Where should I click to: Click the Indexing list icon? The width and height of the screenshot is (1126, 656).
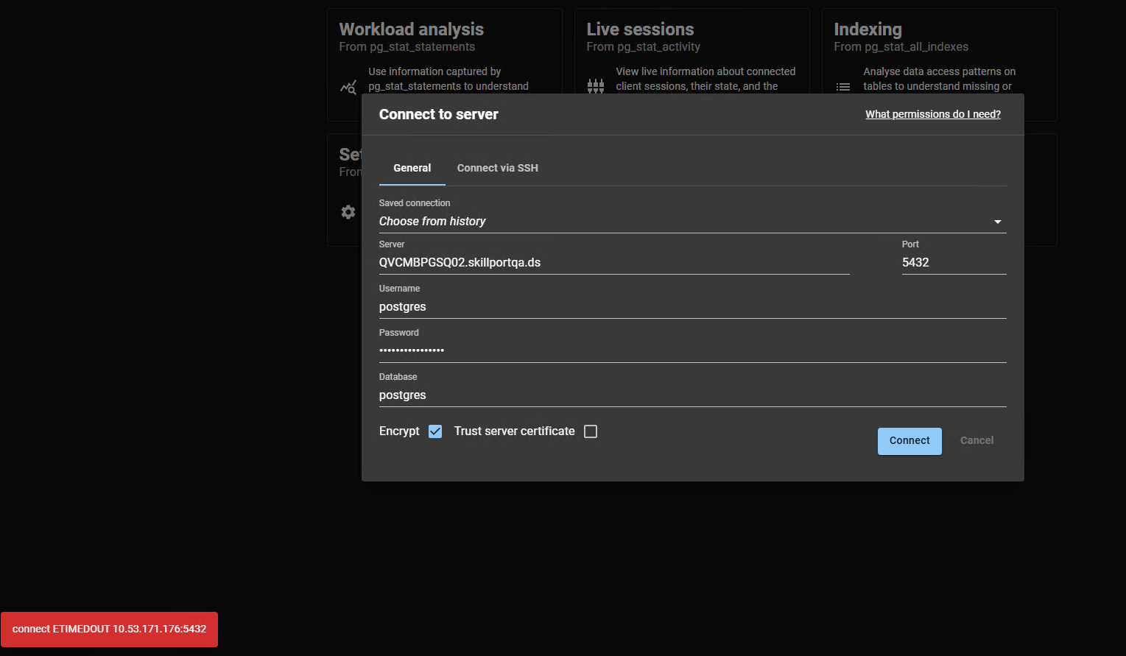coord(843,87)
